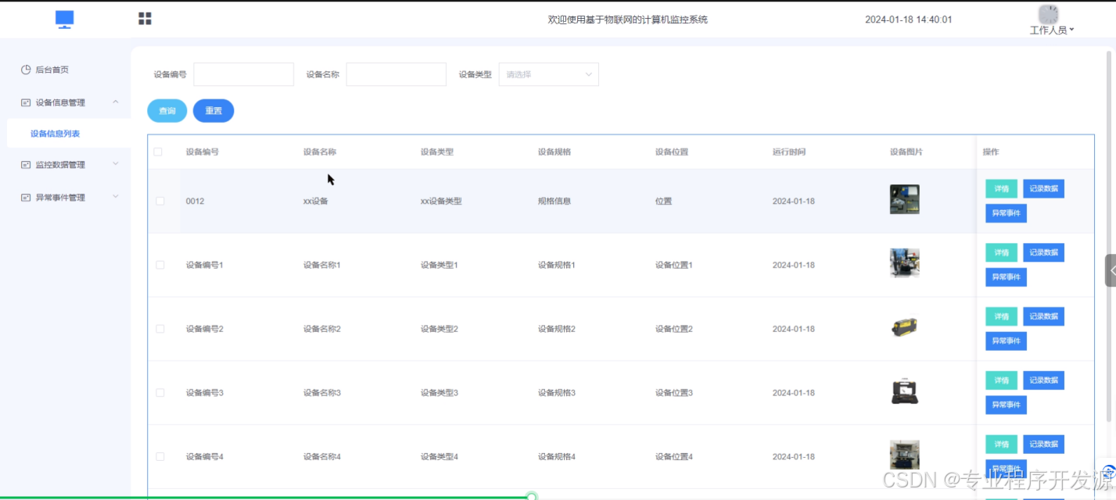The height and width of the screenshot is (500, 1116).
Task: Click the 设备编号 column header
Action: 202,152
